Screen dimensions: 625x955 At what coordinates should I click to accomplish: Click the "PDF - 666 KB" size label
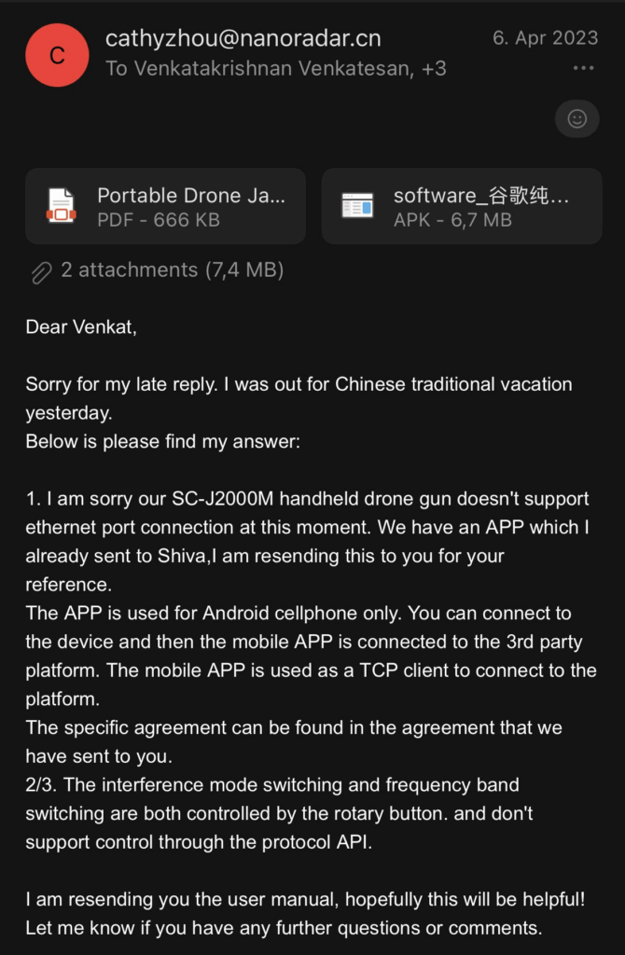160,220
